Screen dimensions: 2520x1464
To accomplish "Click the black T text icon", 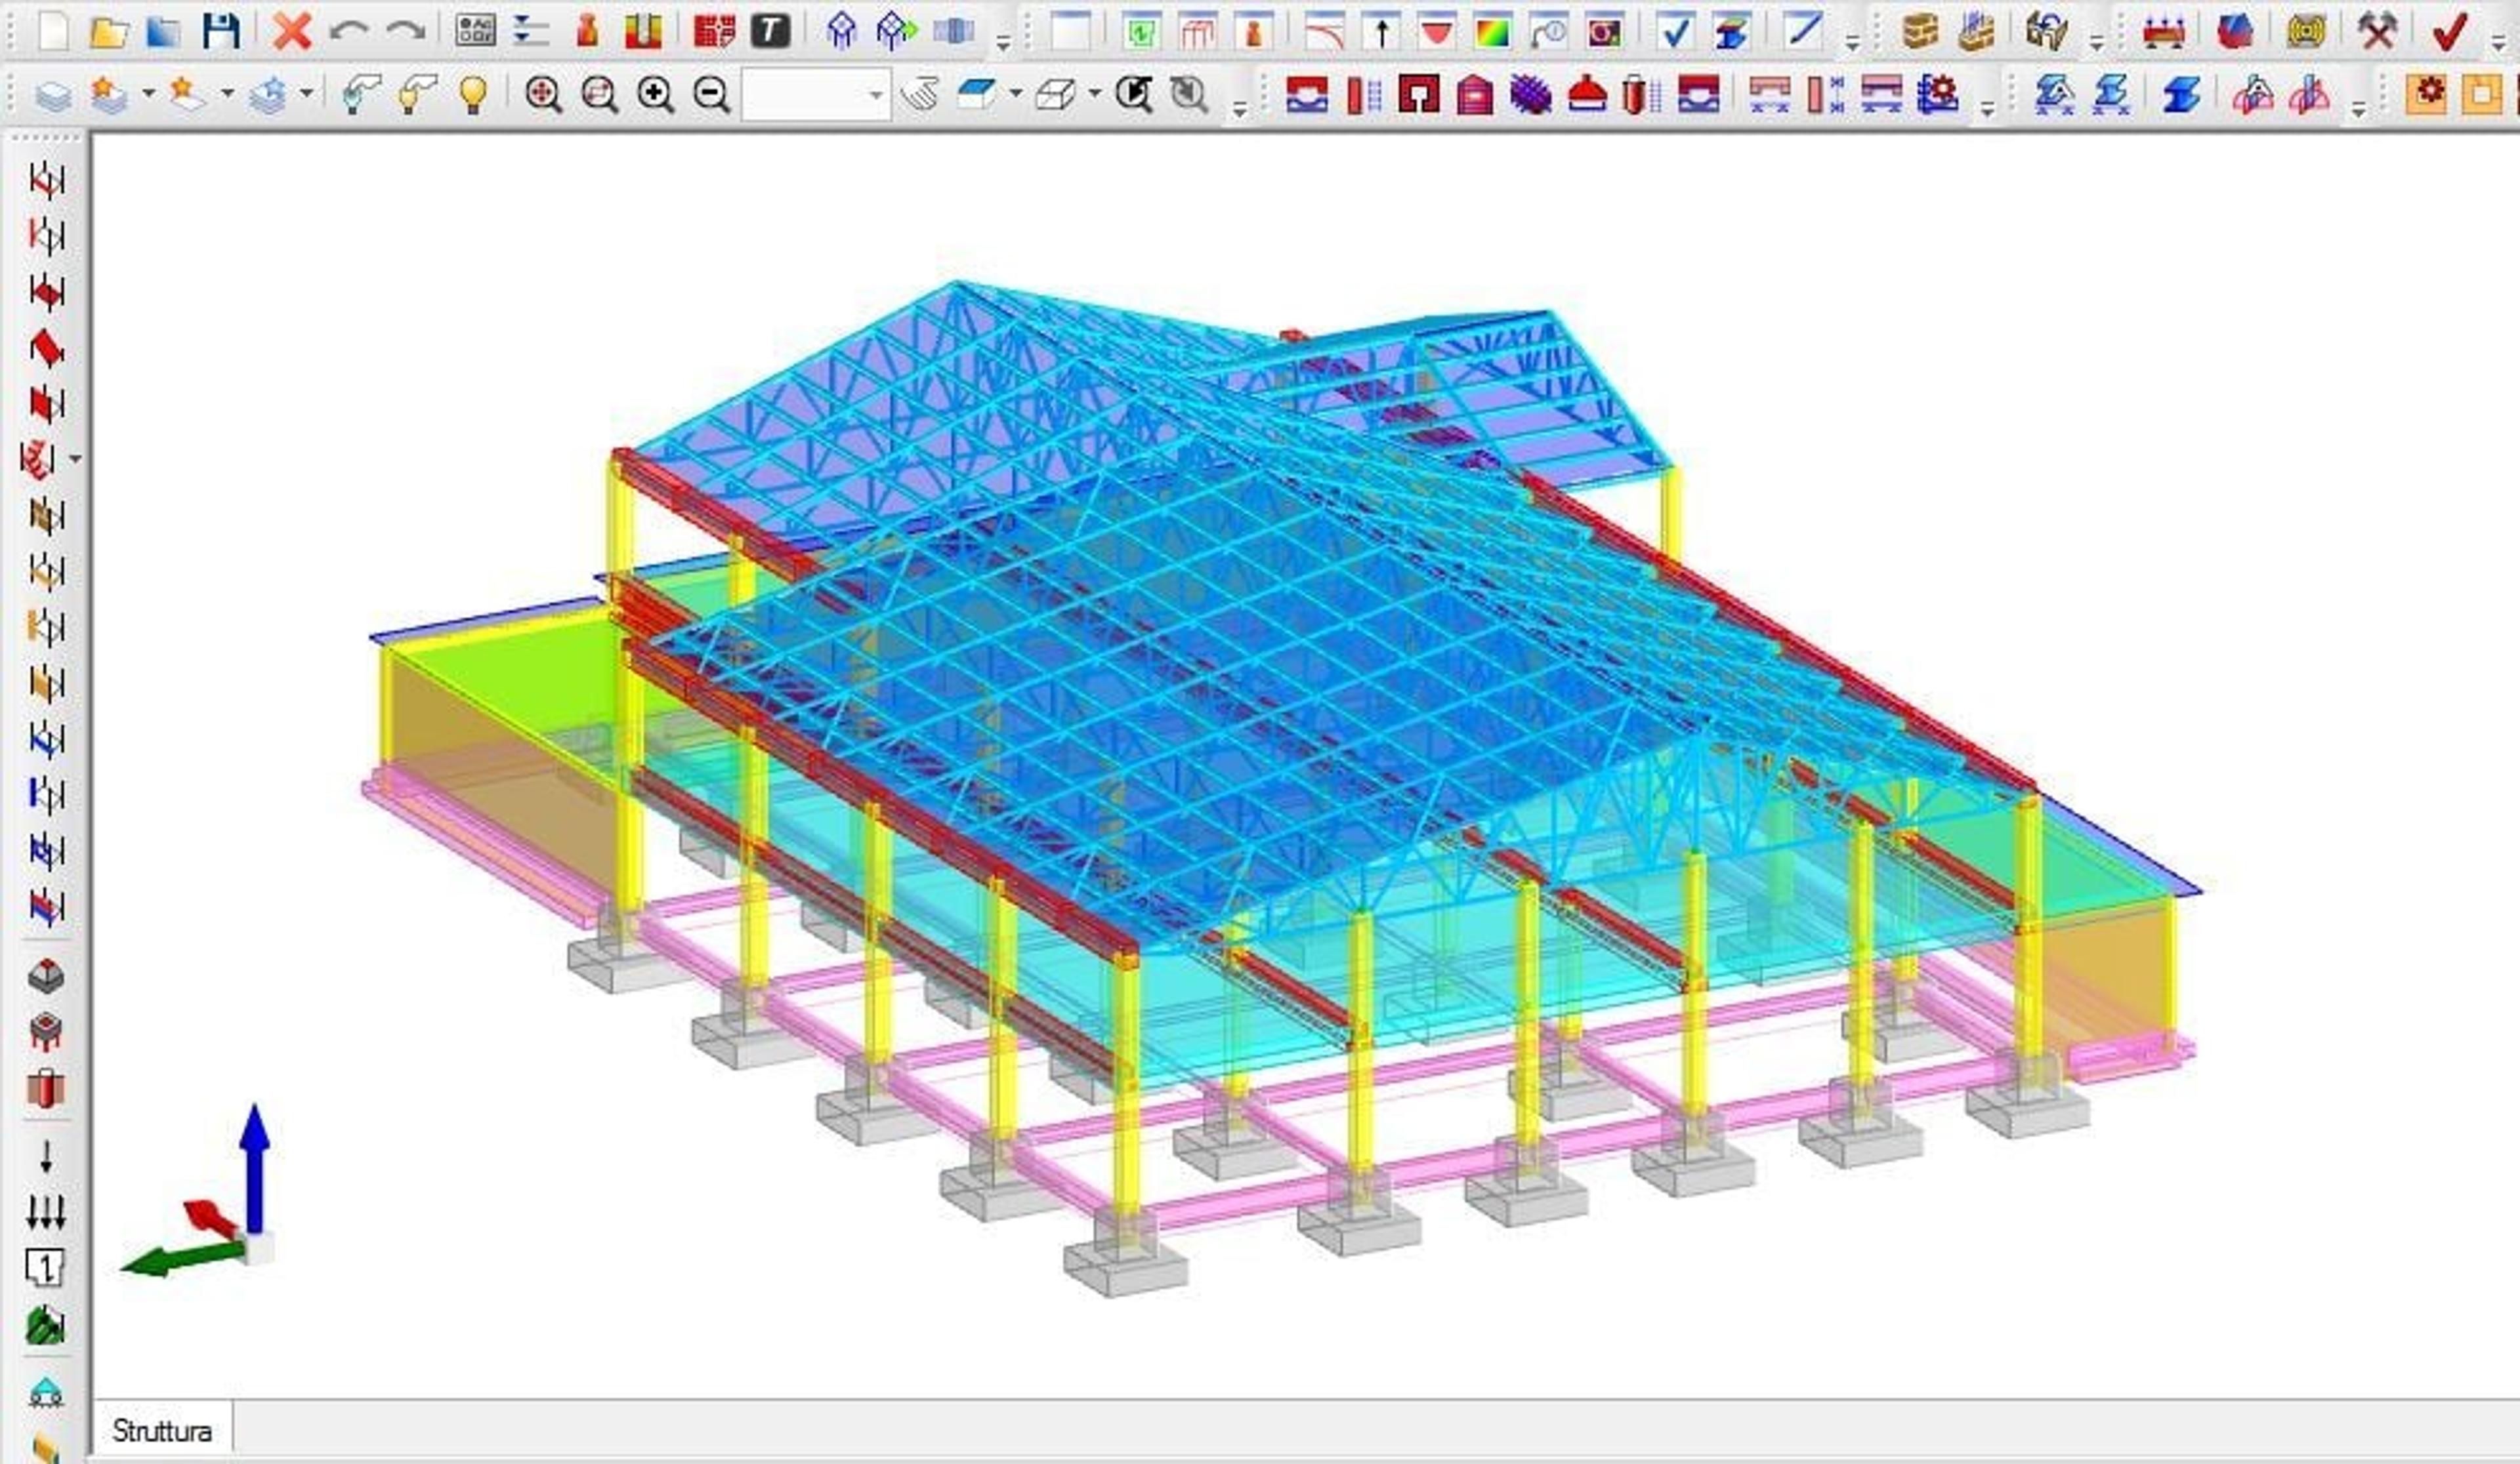I will tap(769, 32).
